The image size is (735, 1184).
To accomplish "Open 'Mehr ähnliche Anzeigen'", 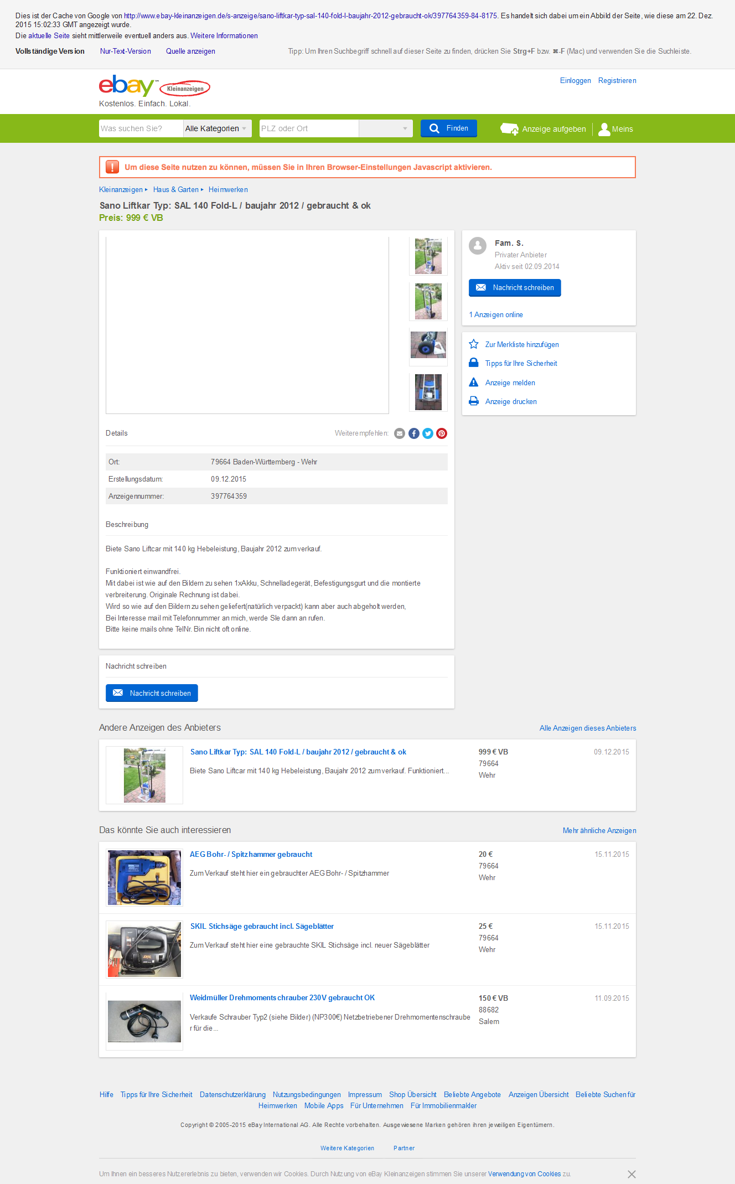I will (599, 831).
